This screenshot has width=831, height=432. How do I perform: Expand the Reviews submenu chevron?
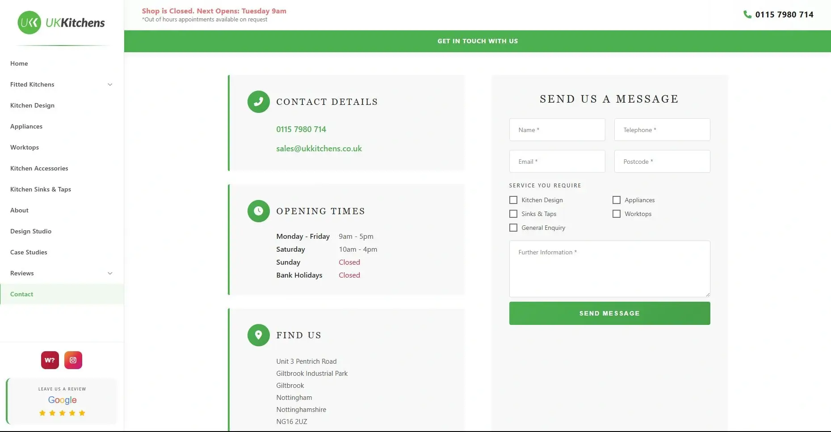click(x=110, y=273)
